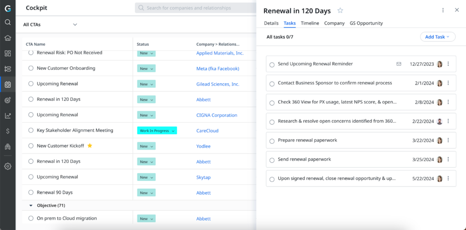Change Work In Progress status for CareCloud
This screenshot has width=466, height=230.
[157, 130]
